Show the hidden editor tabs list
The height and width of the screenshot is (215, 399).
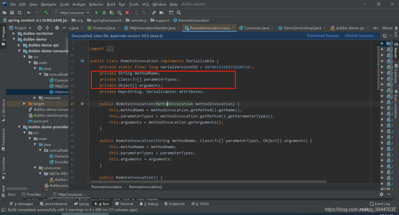[x=375, y=28]
